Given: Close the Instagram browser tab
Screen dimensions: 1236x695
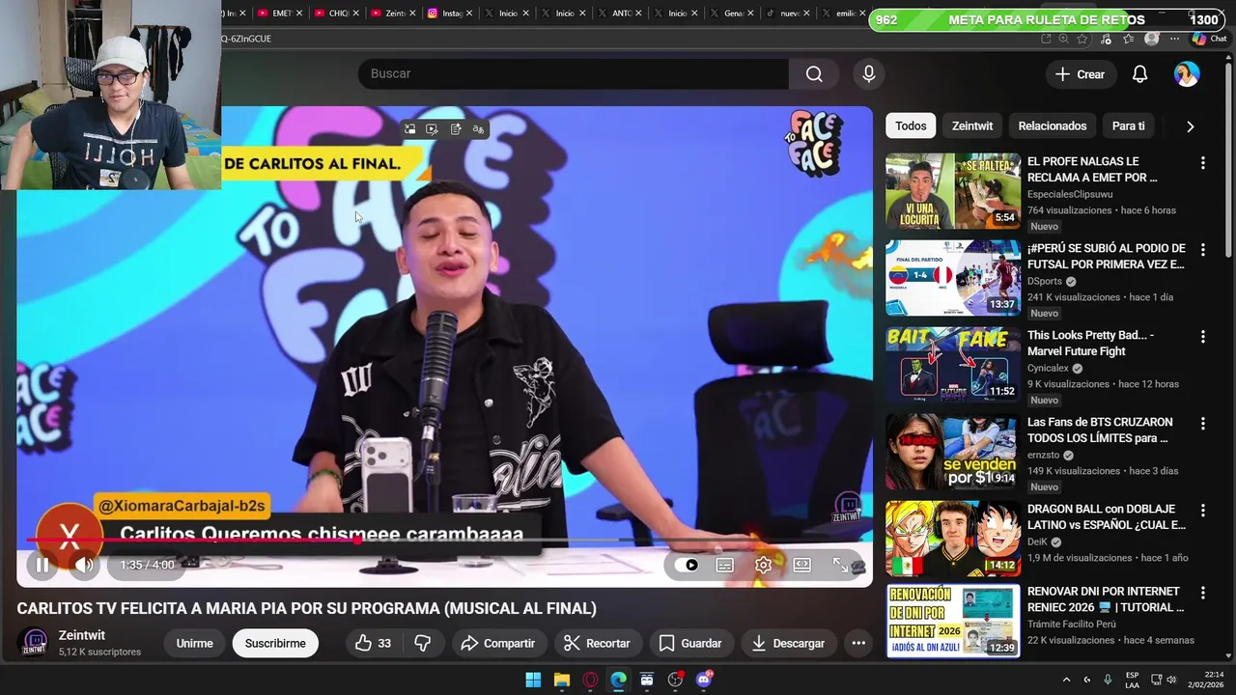Looking at the screenshot, I should pos(470,14).
